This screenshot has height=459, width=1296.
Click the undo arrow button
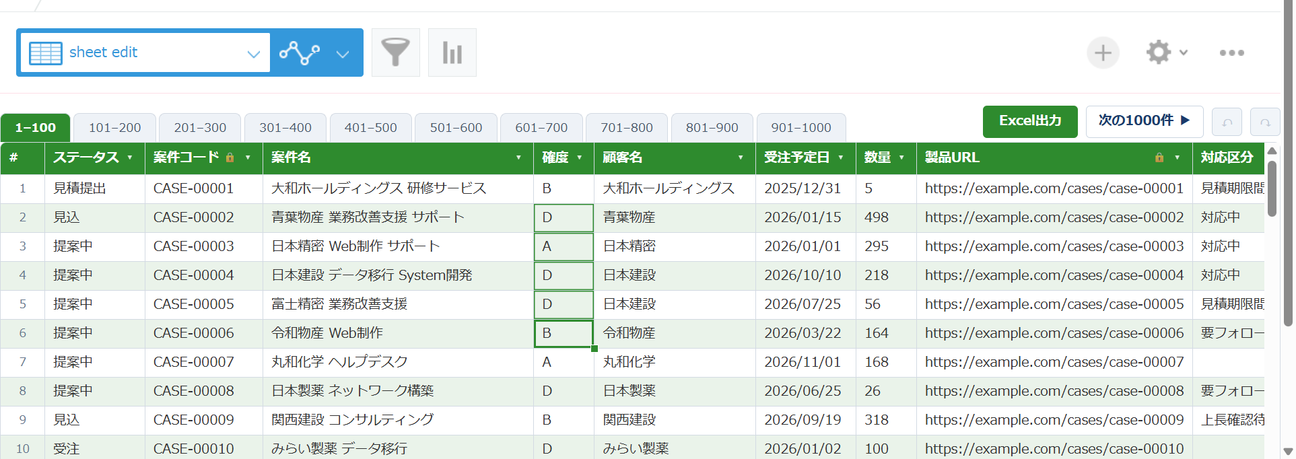point(1227,122)
